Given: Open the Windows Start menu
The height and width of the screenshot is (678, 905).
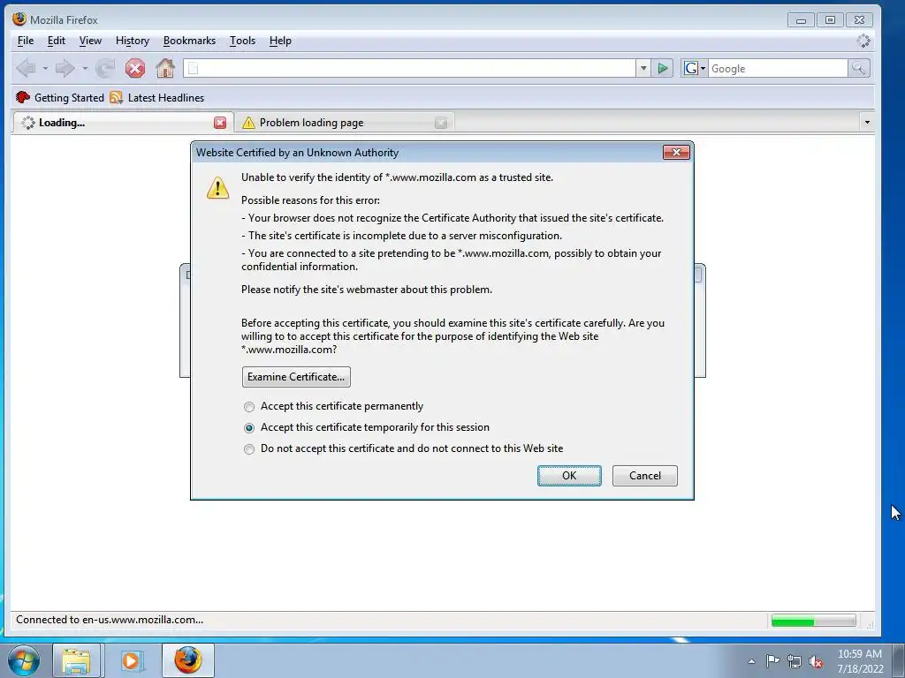Looking at the screenshot, I should click(24, 660).
